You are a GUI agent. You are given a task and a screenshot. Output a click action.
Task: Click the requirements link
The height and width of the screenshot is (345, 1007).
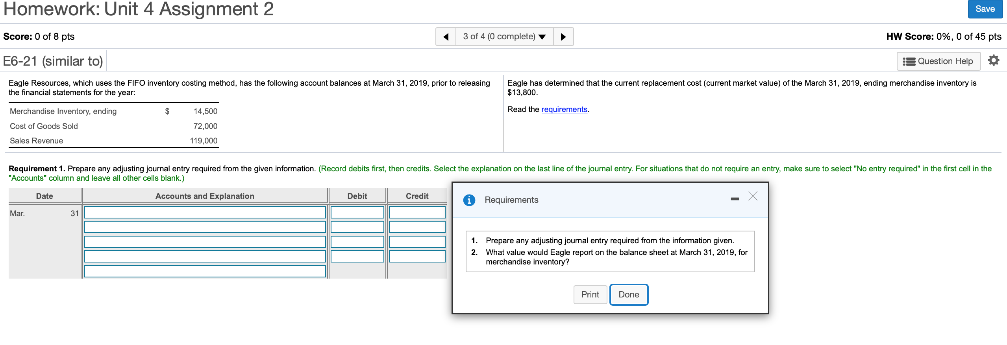pyautogui.click(x=564, y=109)
